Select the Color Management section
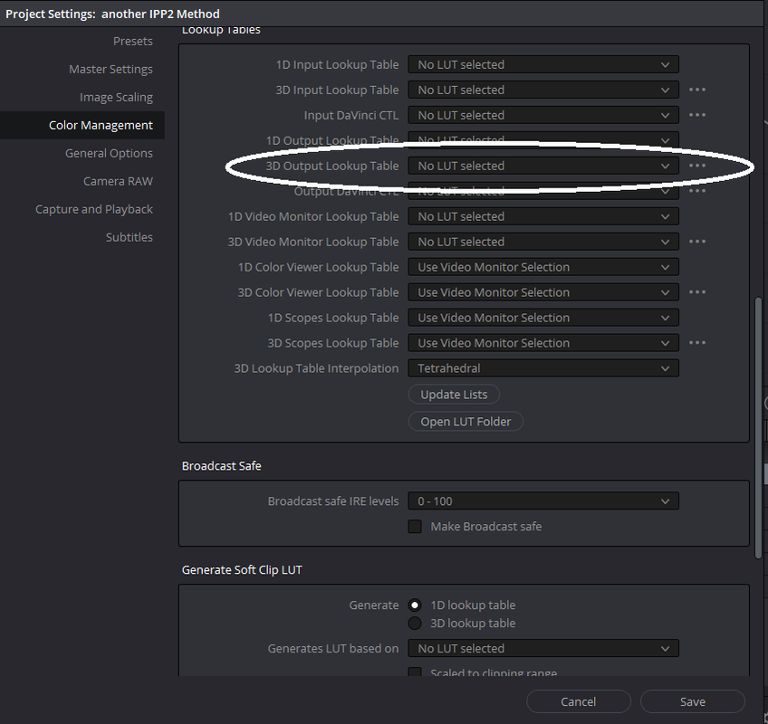The width and height of the screenshot is (768, 724). pyautogui.click(x=82, y=125)
